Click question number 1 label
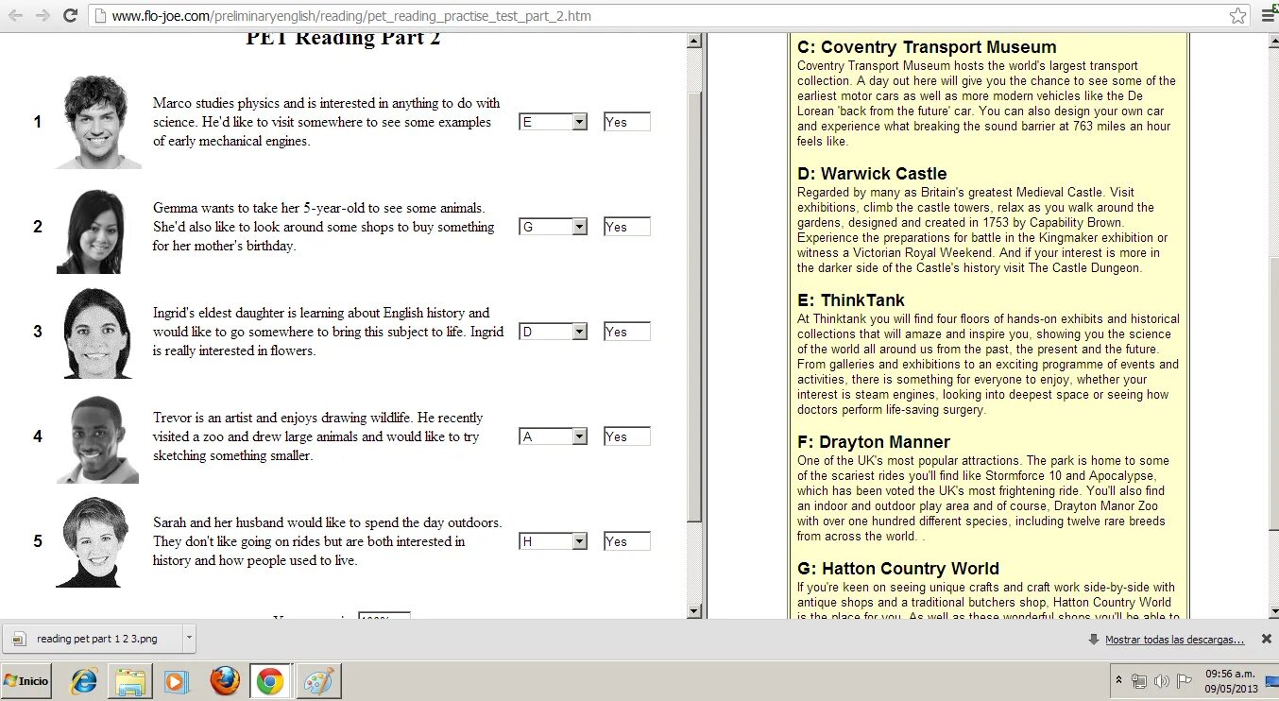This screenshot has height=701, width=1279. click(x=38, y=122)
